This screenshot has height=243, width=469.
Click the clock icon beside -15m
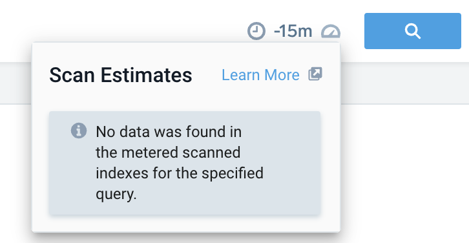[x=256, y=31]
